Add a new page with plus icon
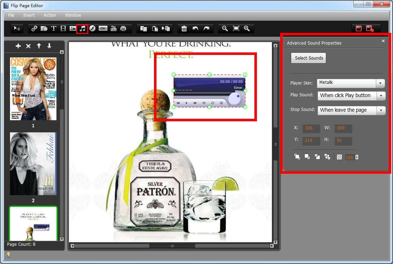Screen dimensions: 393x264 [18, 46]
